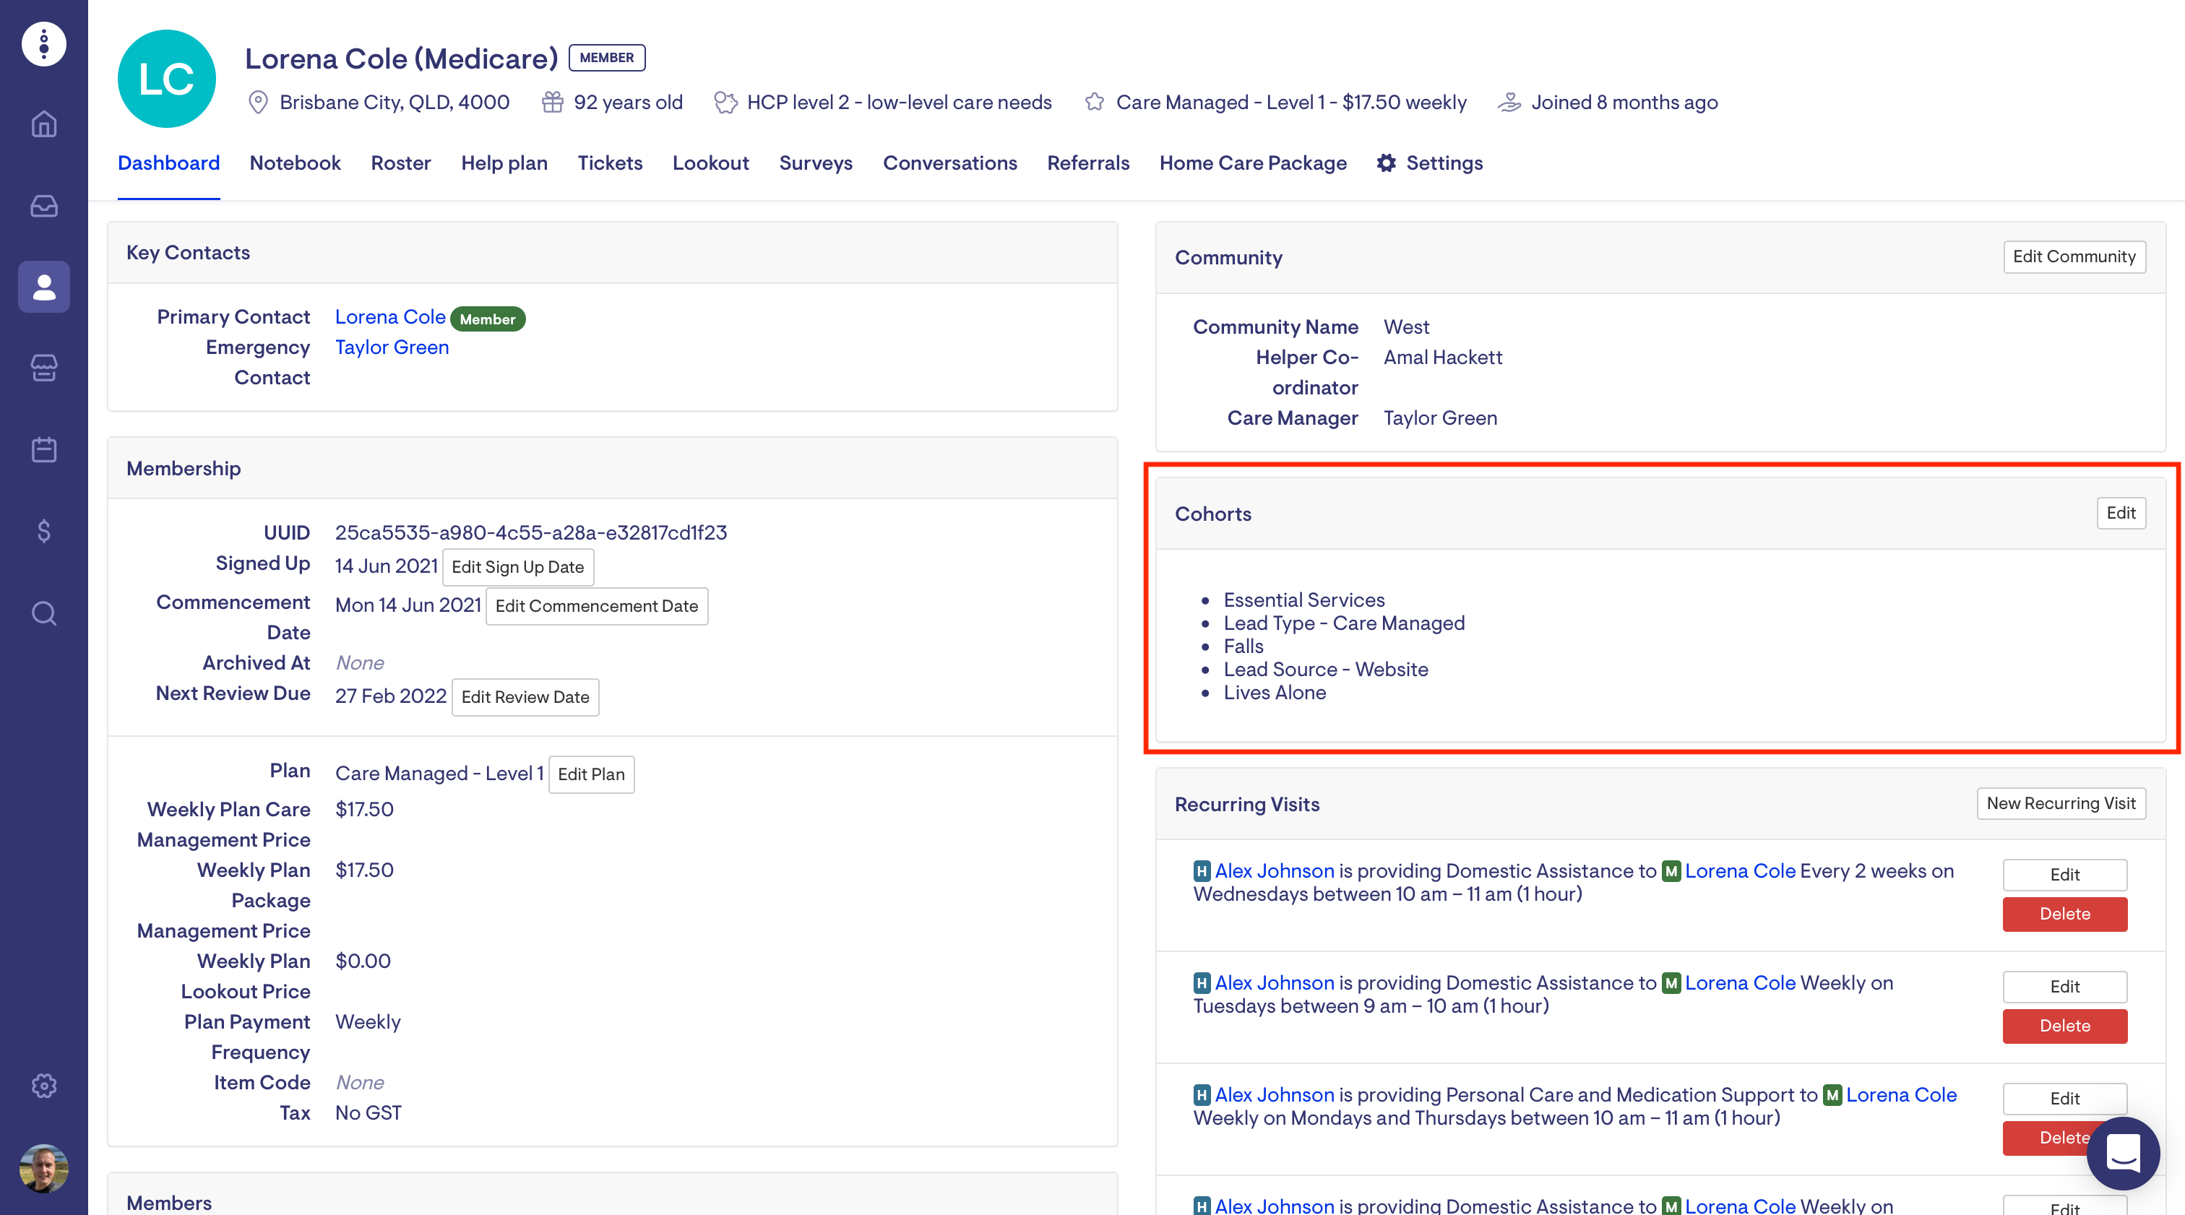Open the sidebar settings gear icon
2185x1215 pixels.
click(x=44, y=1085)
